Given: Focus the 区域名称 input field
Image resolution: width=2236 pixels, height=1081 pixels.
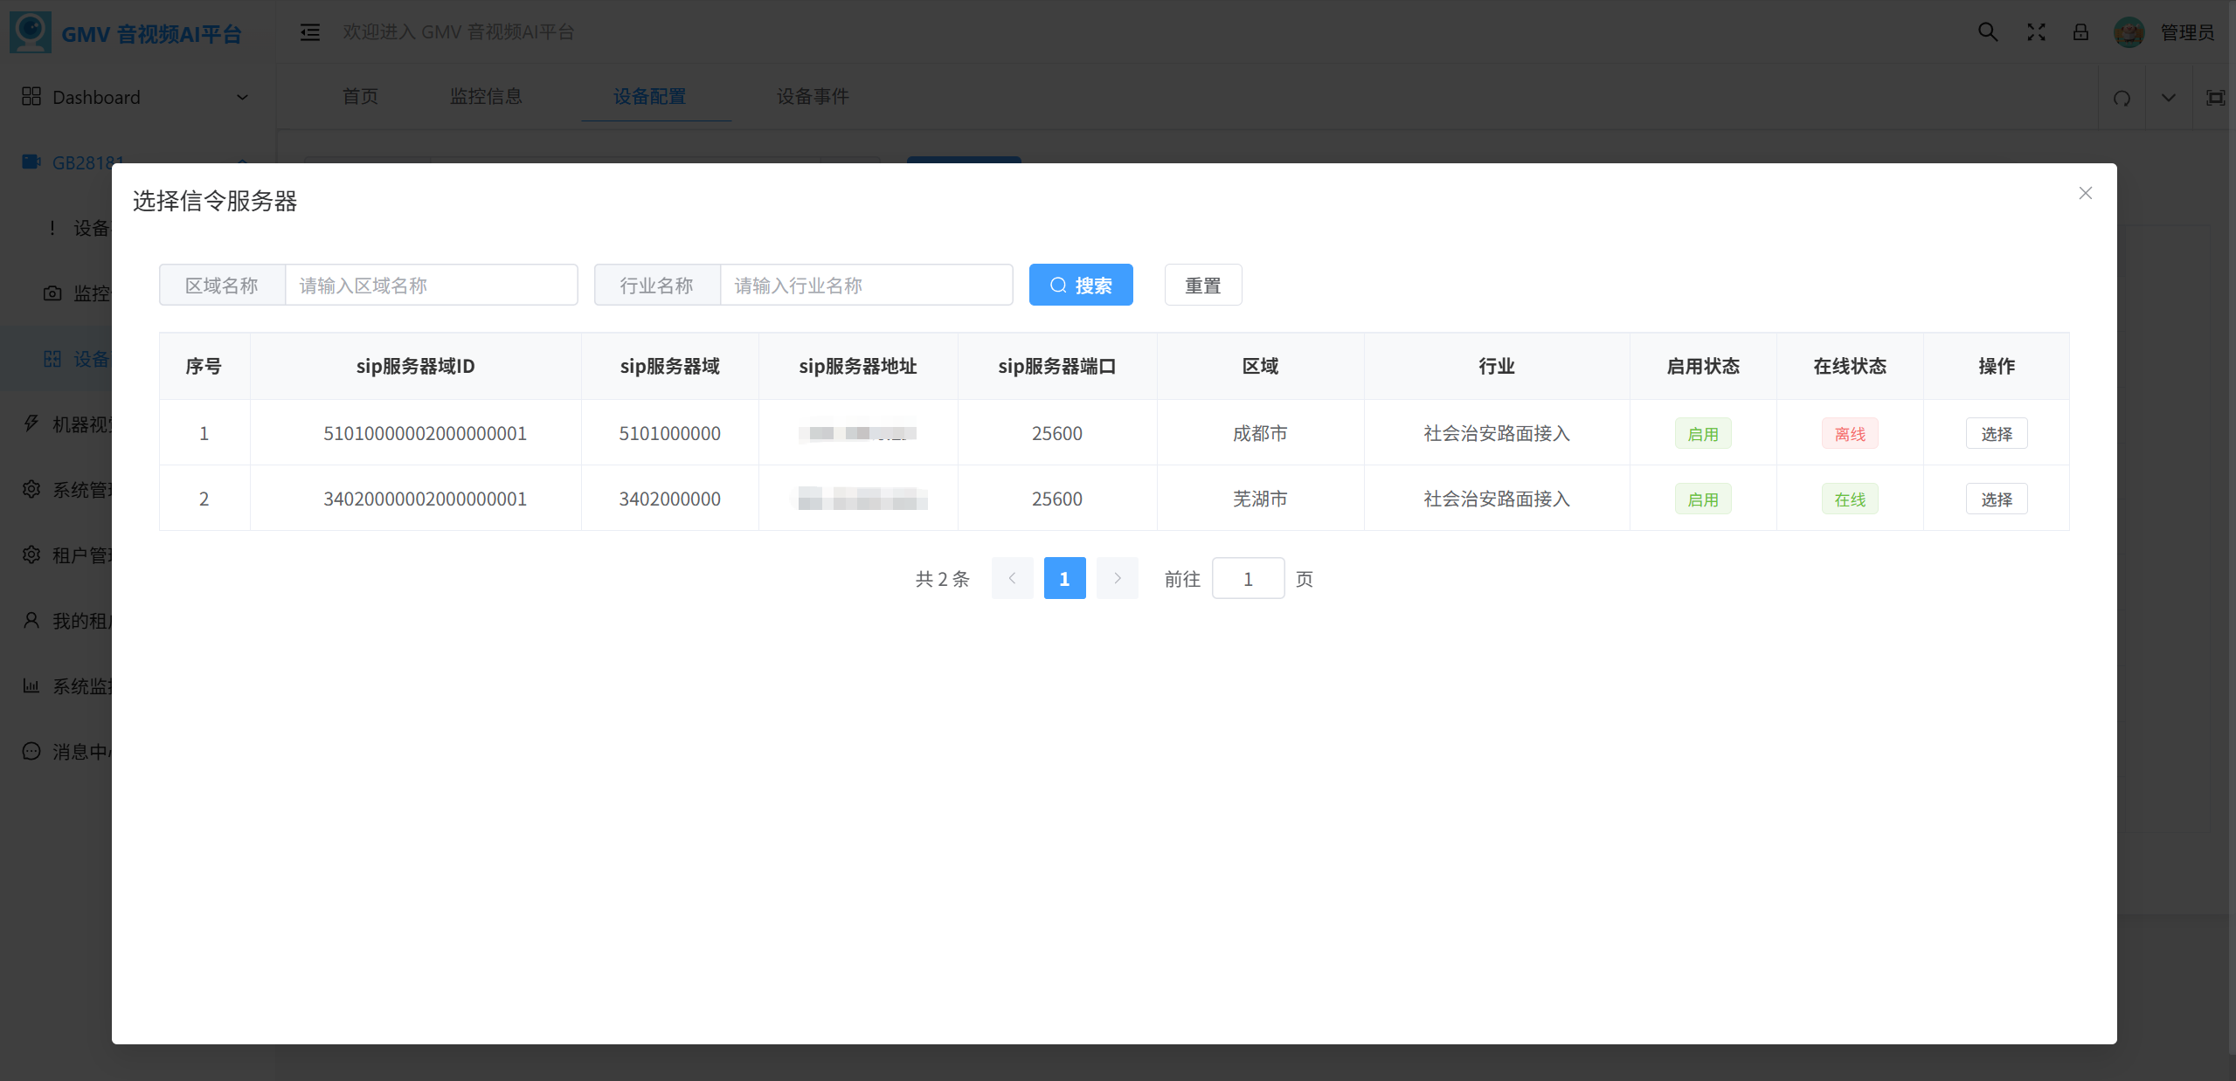Looking at the screenshot, I should tap(432, 285).
